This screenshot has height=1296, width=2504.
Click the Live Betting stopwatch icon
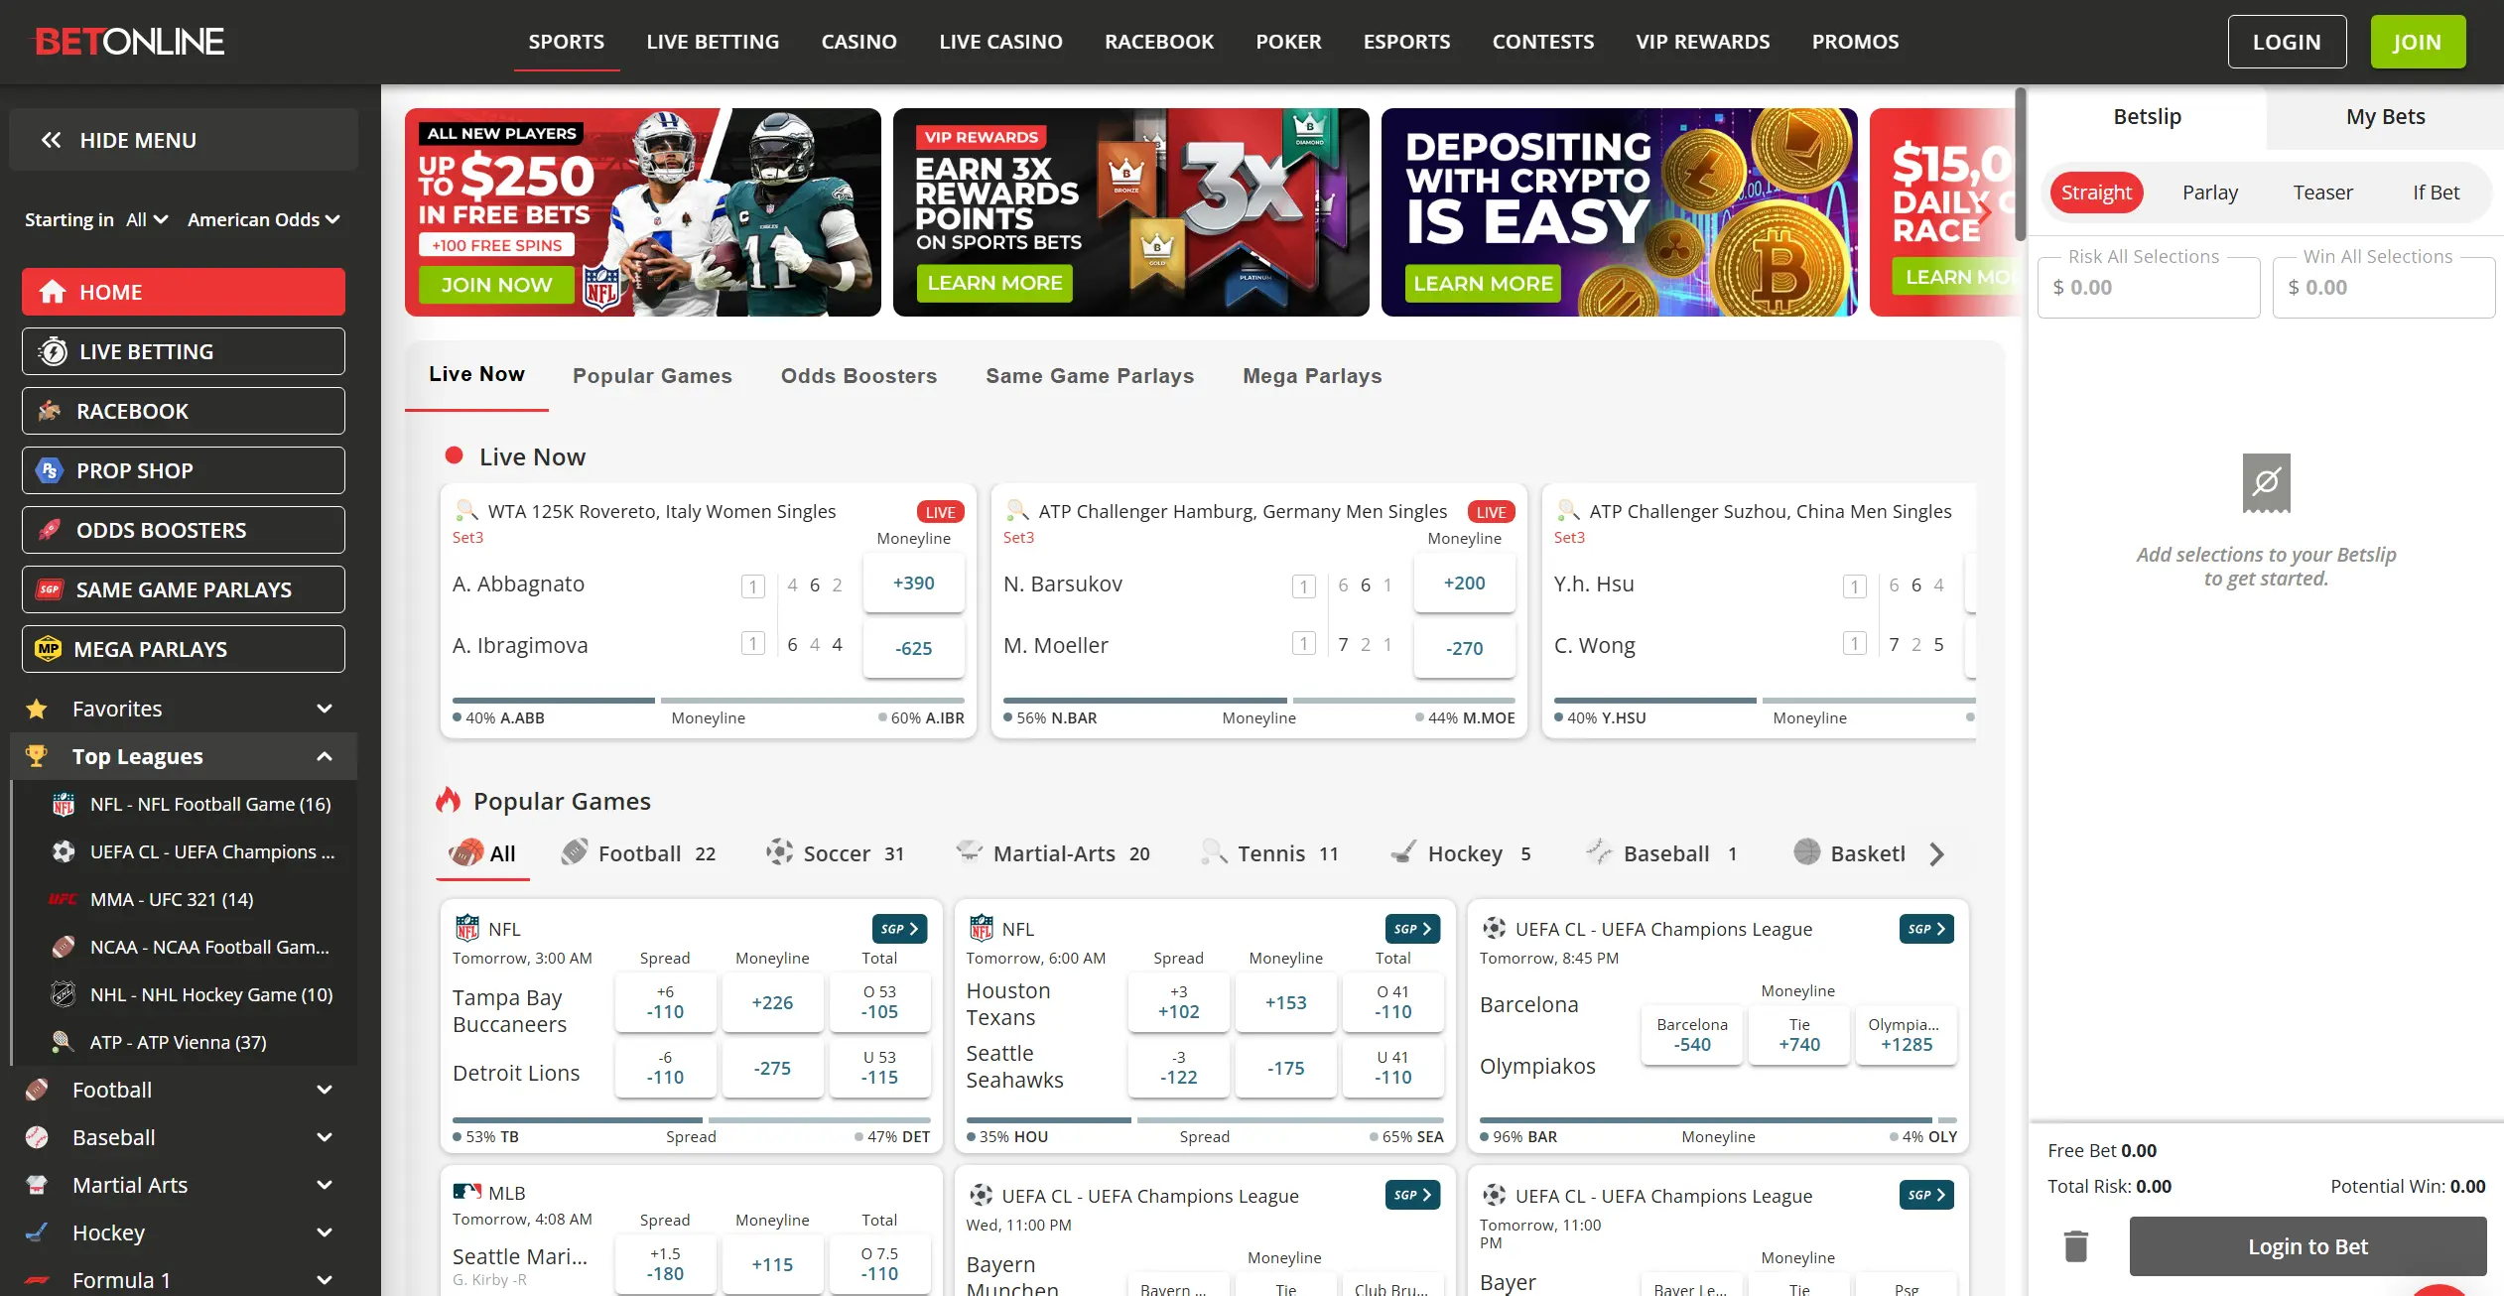pos(53,351)
